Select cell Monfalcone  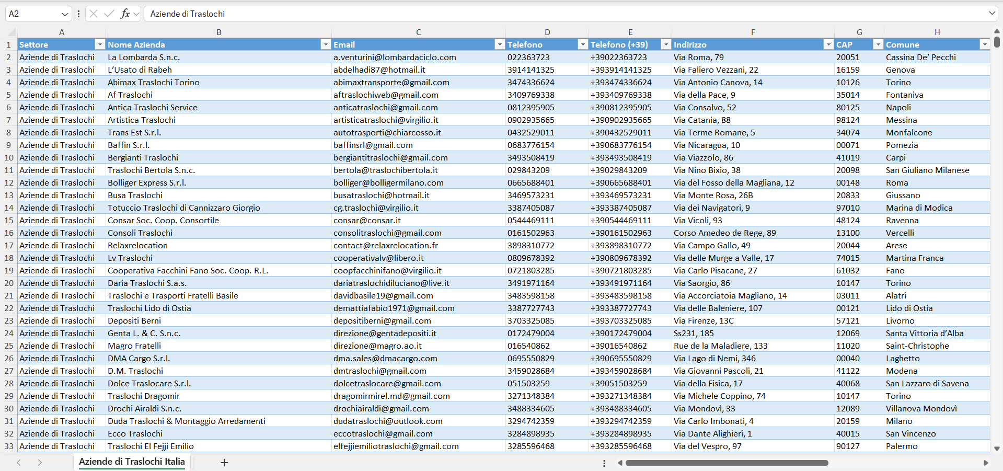(x=937, y=132)
